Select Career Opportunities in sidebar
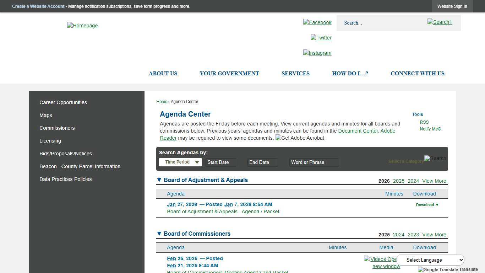The image size is (485, 273). pos(63,102)
